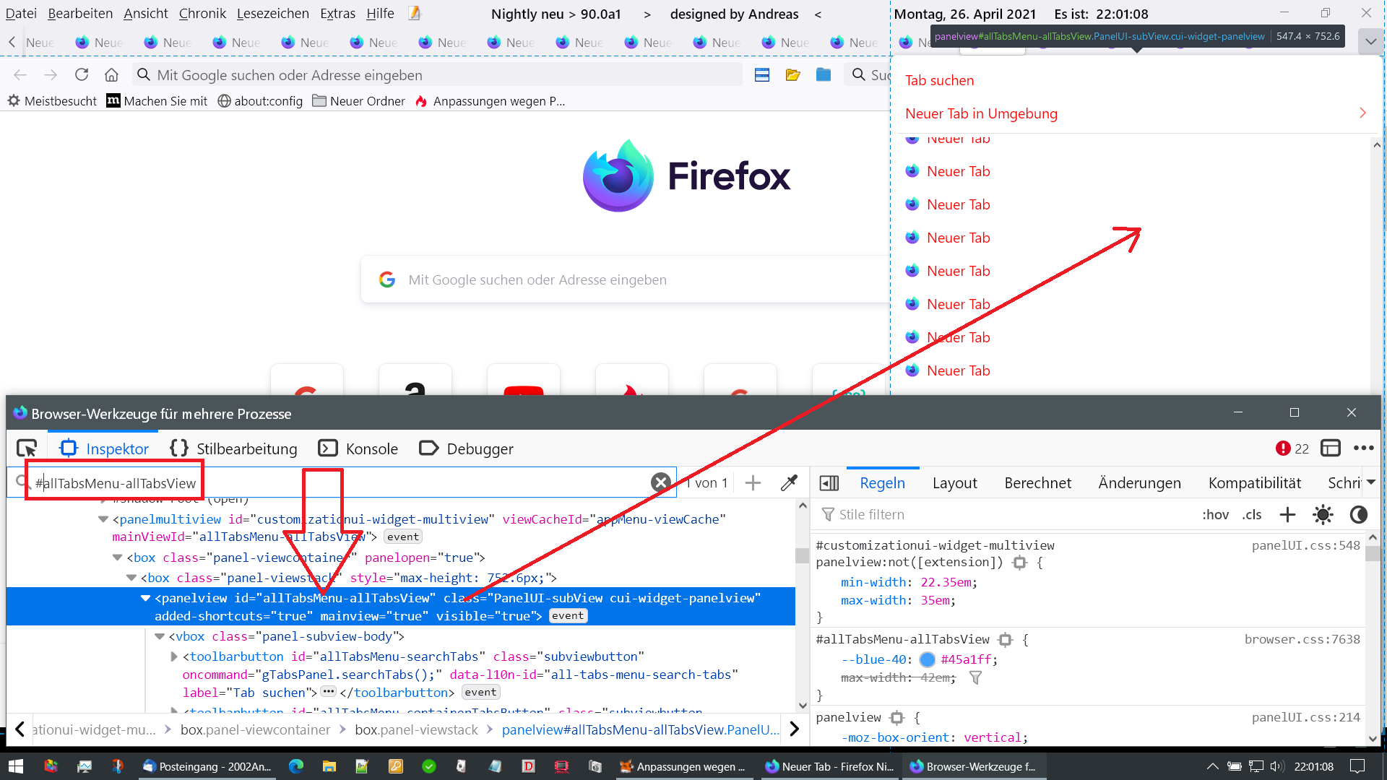
Task: Collapse the panelmultiview tree node
Action: [x=103, y=519]
